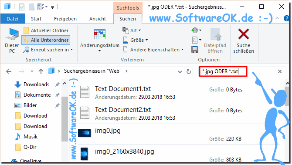Screen dimensions: 292x165
Task: Expand the Art filter dropdown
Action: 132,30
